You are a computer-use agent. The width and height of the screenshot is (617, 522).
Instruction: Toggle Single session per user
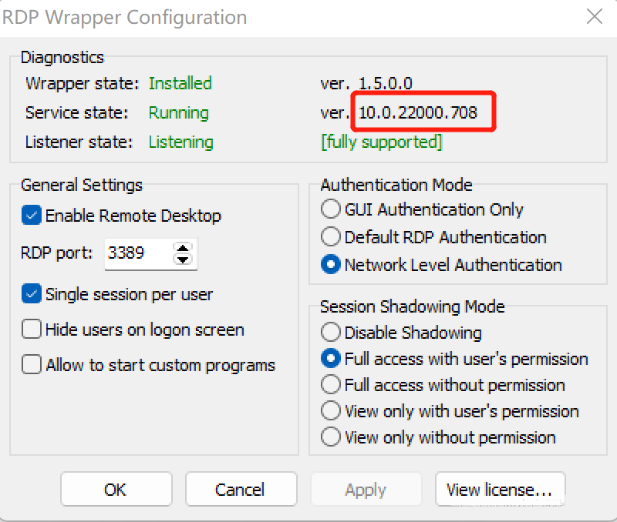pyautogui.click(x=32, y=293)
